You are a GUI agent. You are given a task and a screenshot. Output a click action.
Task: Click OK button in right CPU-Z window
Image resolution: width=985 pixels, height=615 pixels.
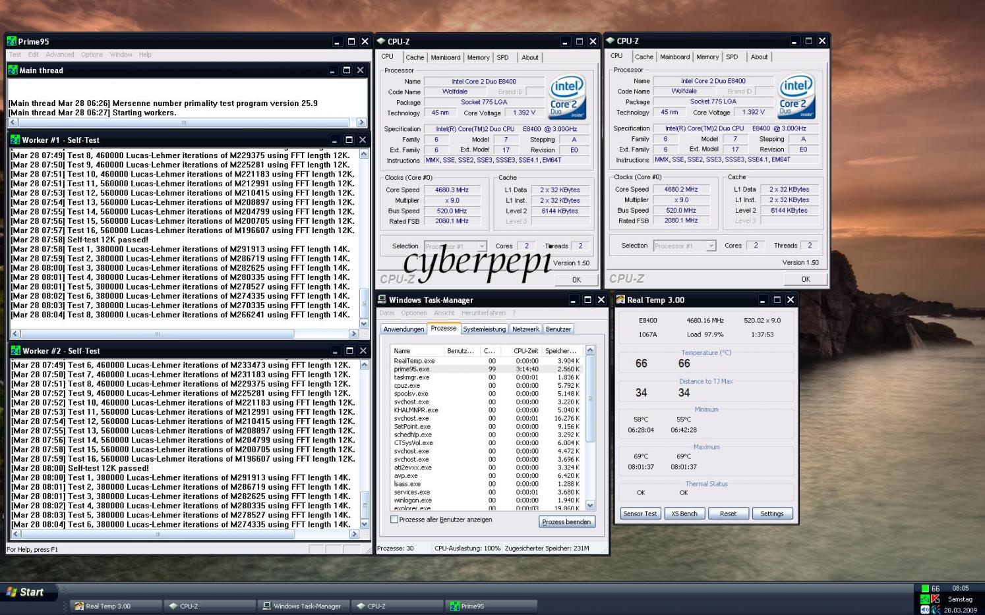[x=806, y=279]
